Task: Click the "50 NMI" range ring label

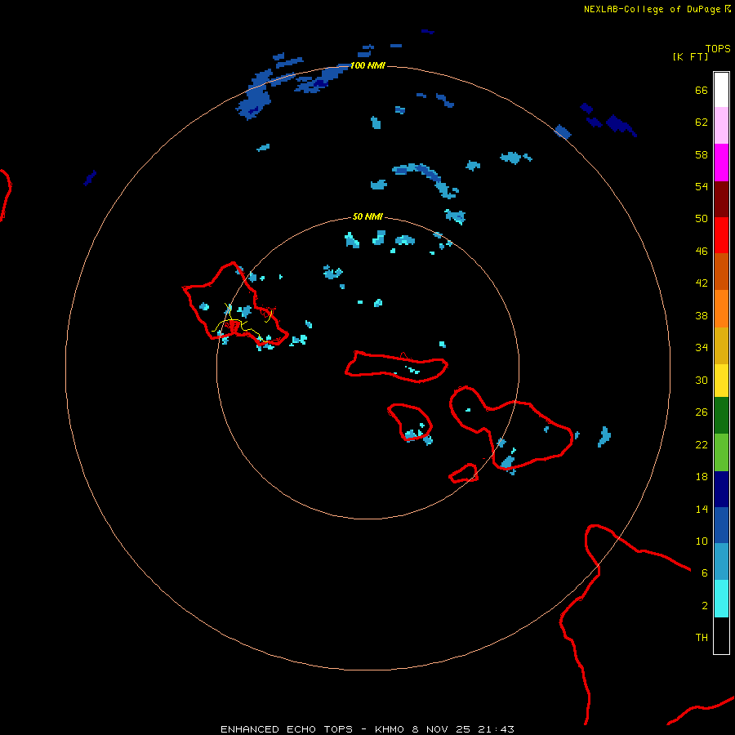Action: [x=367, y=216]
